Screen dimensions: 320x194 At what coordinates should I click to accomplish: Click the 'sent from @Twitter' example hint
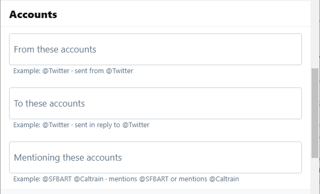104,71
